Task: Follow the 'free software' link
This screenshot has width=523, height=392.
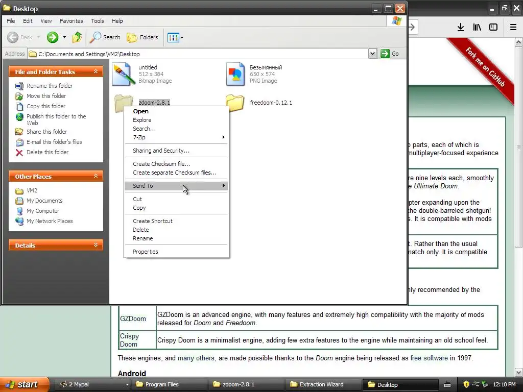Action: [429, 358]
